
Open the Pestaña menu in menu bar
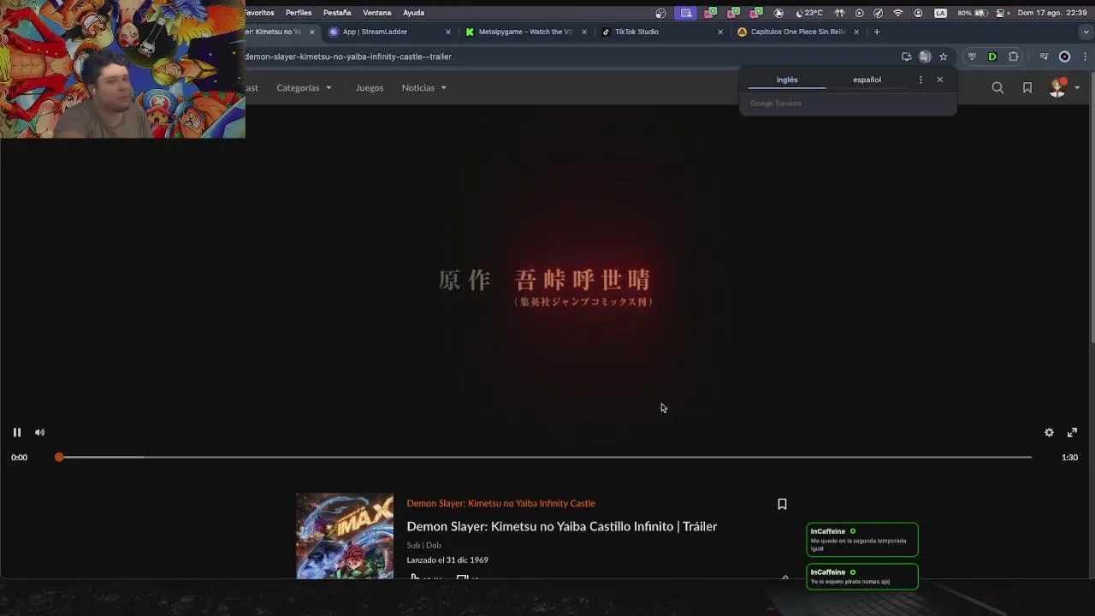337,13
